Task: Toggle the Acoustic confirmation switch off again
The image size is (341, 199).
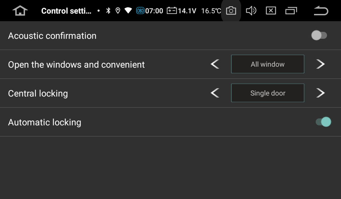Action: 319,35
